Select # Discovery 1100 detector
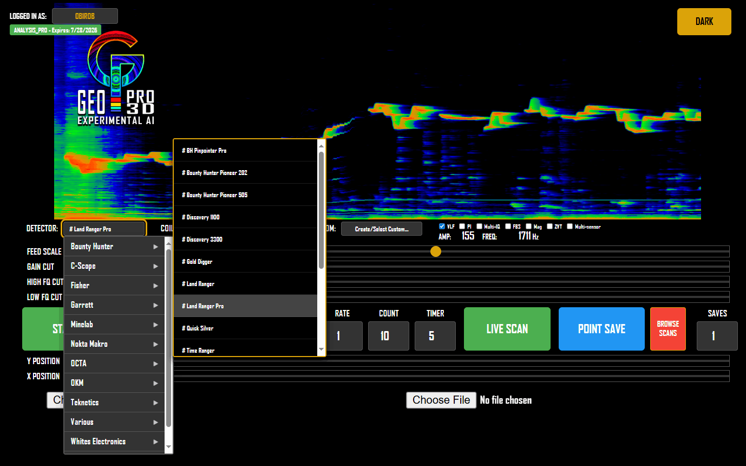 [x=245, y=217]
